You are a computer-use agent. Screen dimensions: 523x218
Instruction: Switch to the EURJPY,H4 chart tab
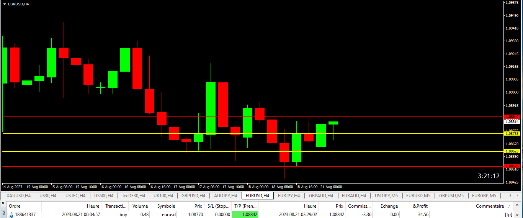coord(289,196)
